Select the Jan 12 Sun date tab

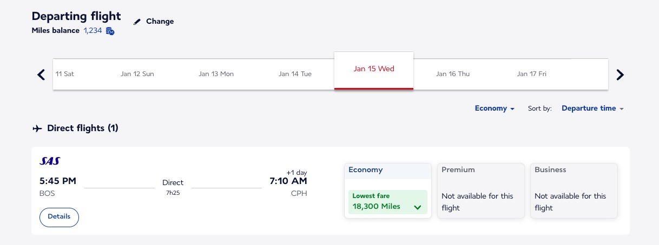[137, 74]
